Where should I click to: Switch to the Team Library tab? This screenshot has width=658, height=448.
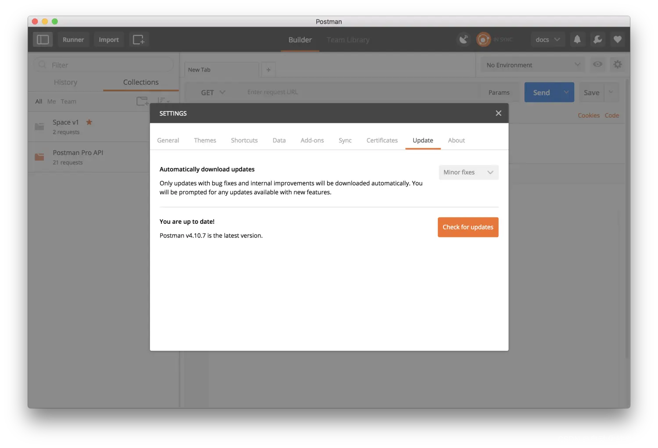348,39
